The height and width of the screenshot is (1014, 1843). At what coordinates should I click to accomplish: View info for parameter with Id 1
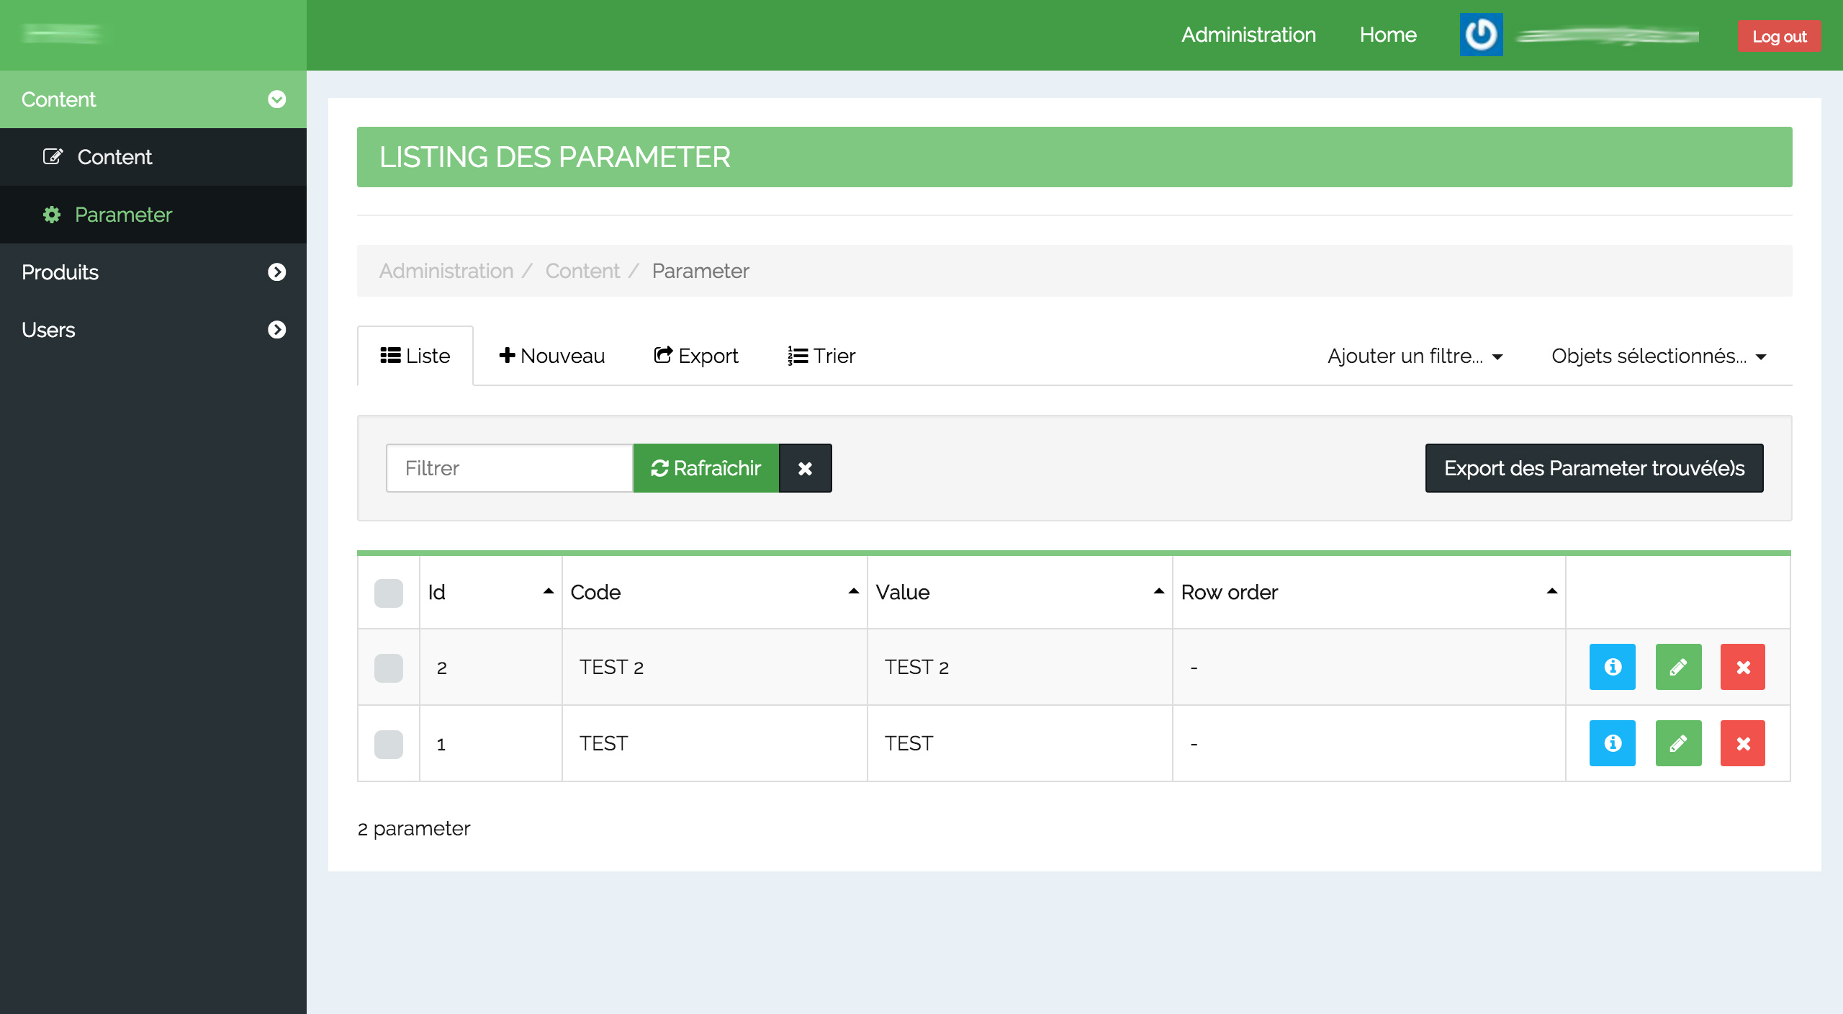[x=1612, y=743]
